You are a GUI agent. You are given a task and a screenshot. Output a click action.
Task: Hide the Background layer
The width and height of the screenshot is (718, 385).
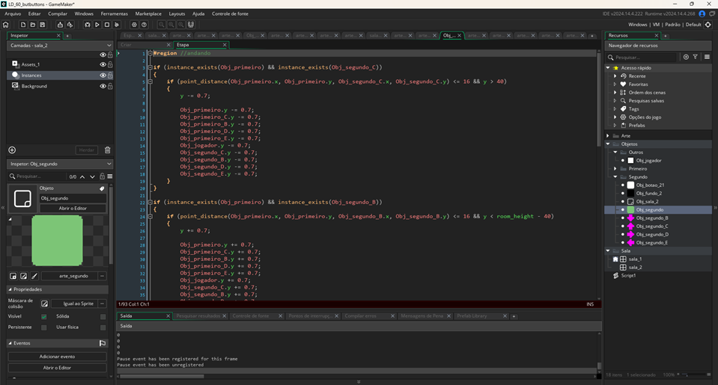coord(103,86)
